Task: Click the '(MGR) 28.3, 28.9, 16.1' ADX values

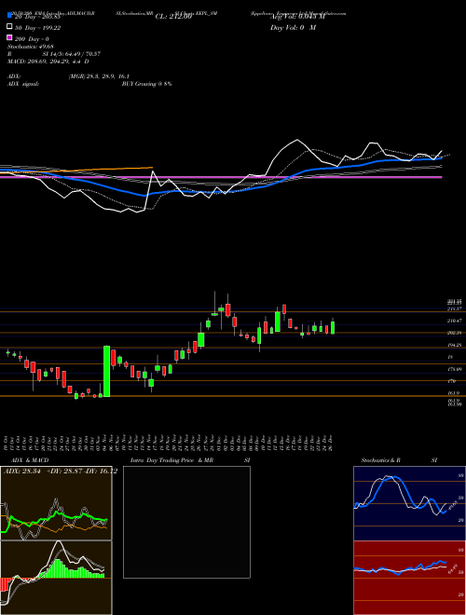Action: coord(99,76)
